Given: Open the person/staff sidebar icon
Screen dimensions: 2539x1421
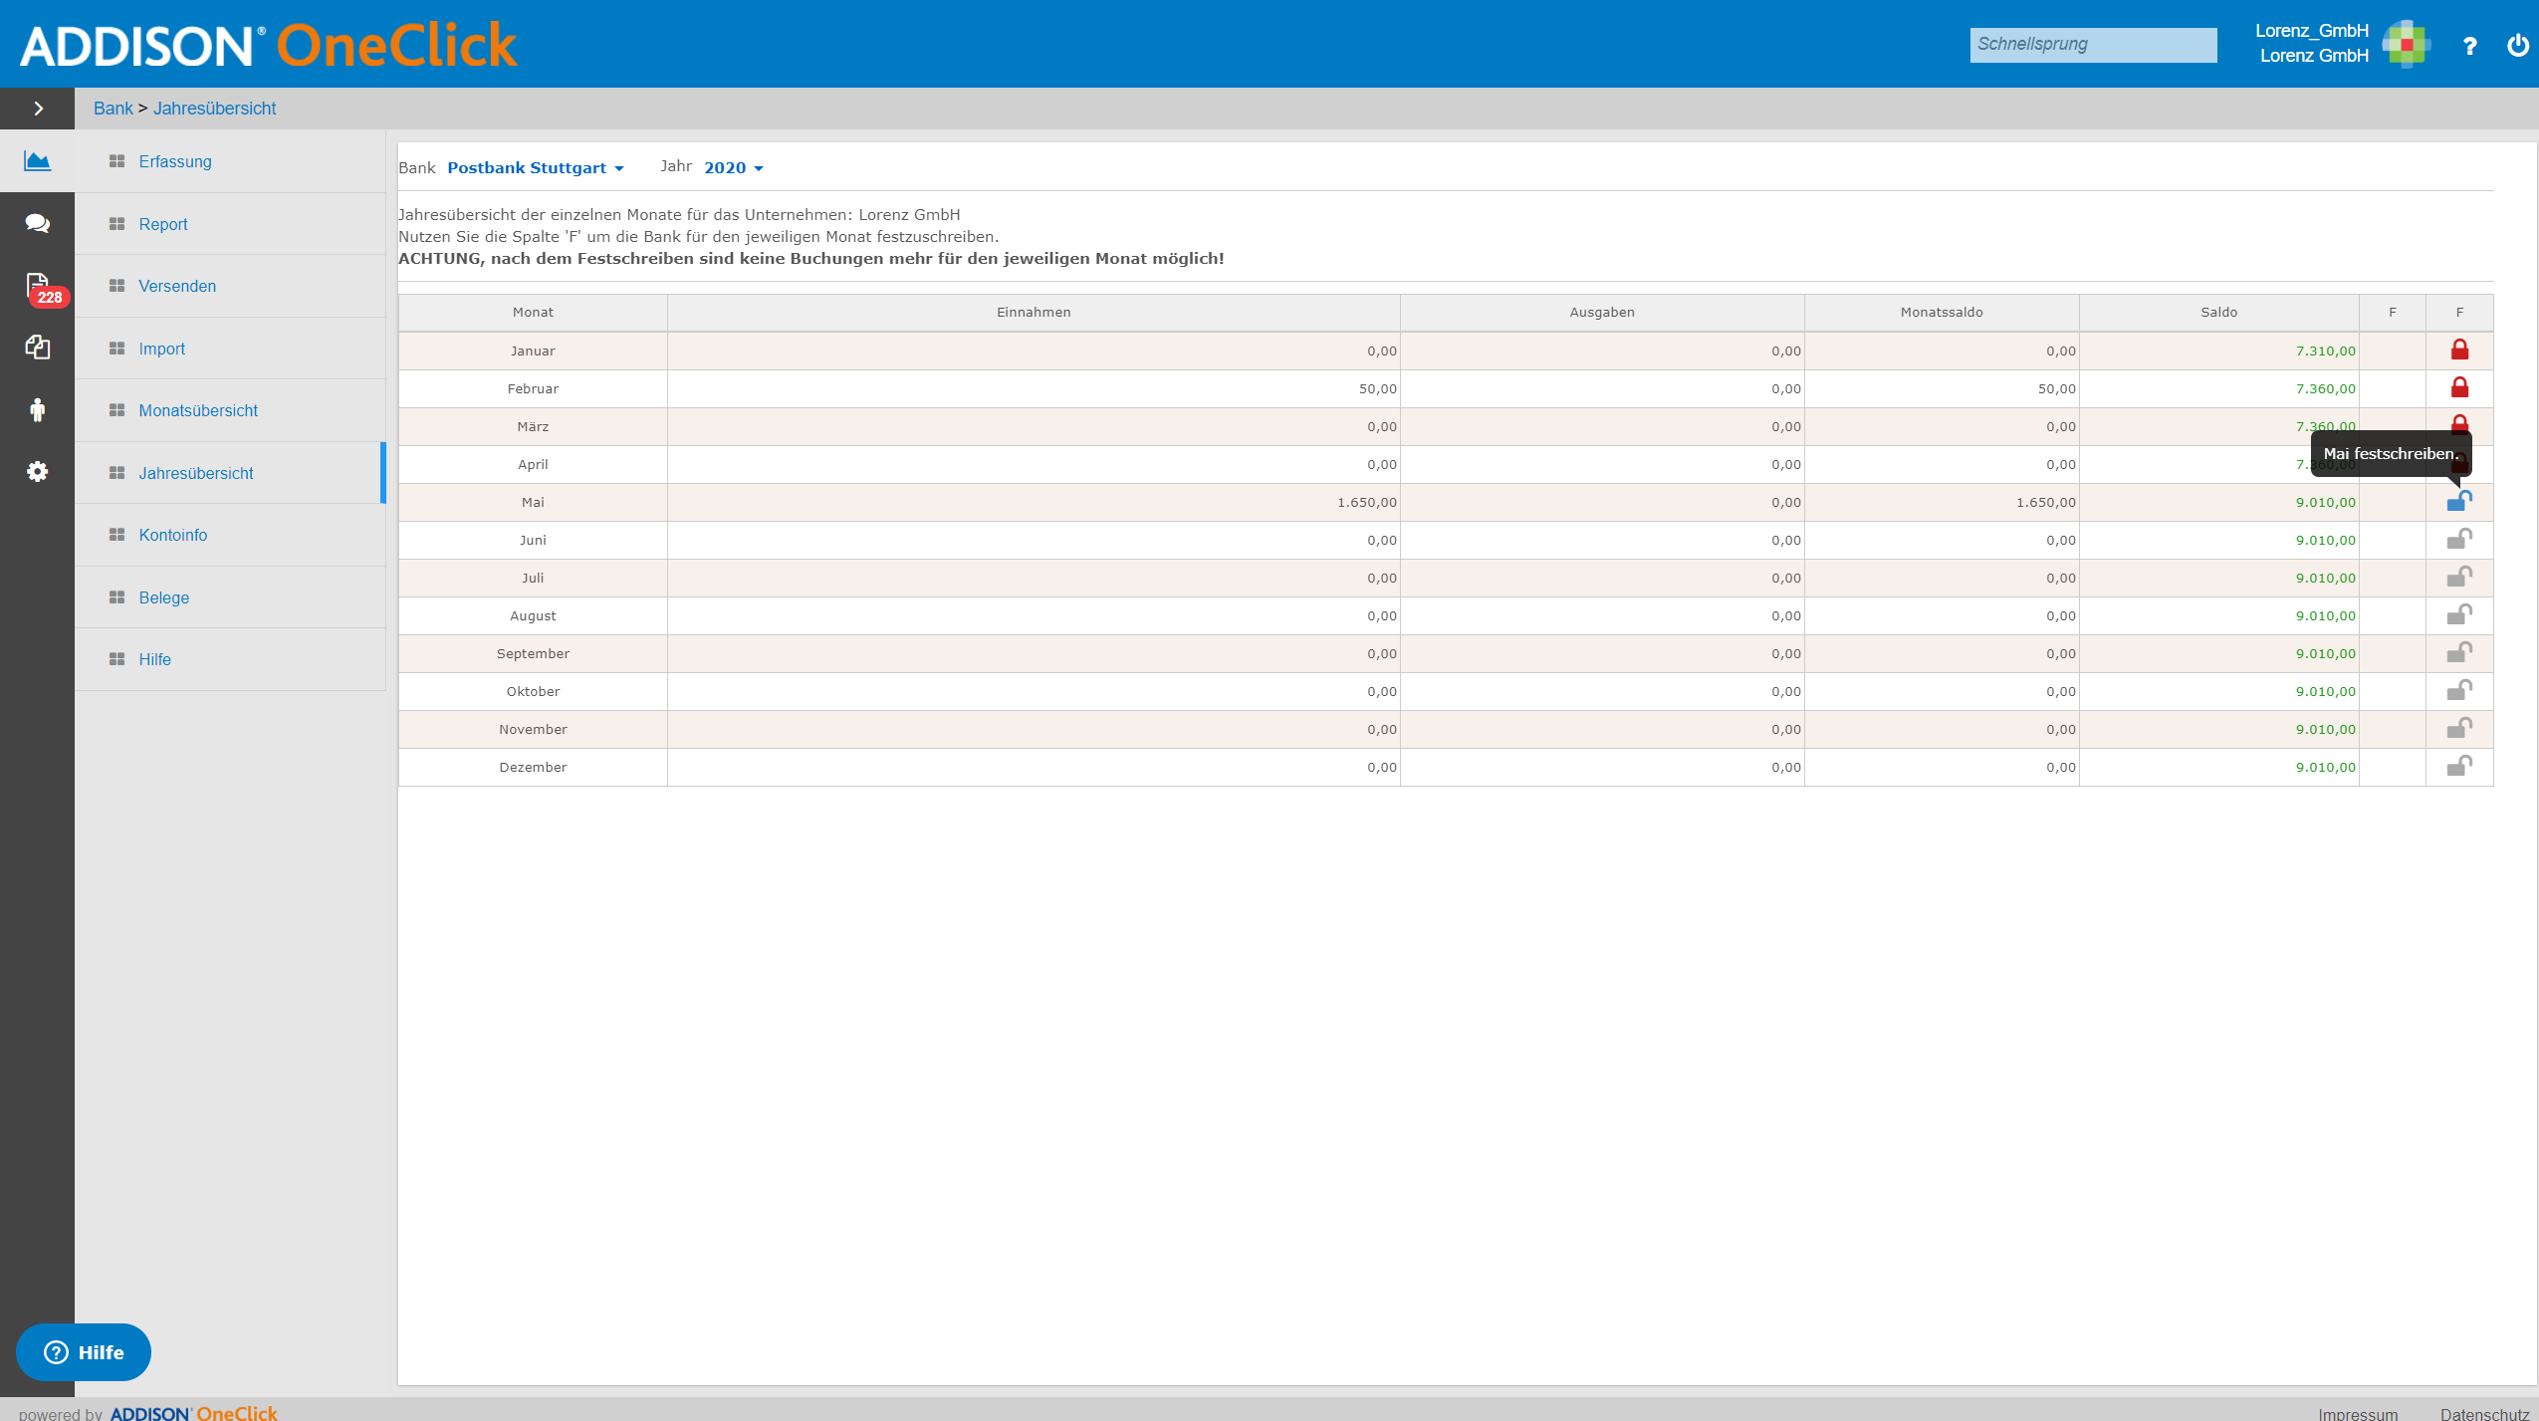Looking at the screenshot, I should pos(37,409).
